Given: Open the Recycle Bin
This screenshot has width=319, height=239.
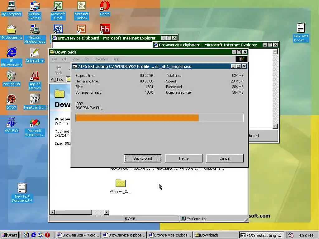Looking at the screenshot, I should click(12, 78).
